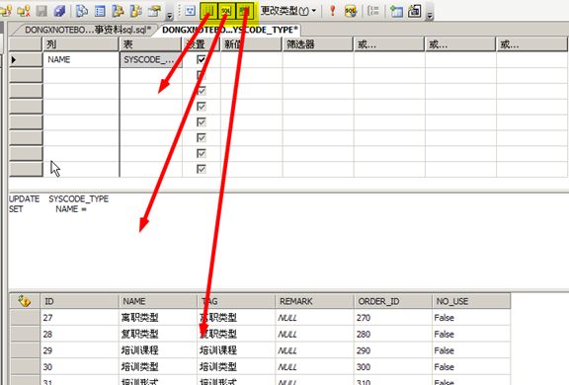
Task: Open overflow arrow after Properties Window icon
Action: coord(169,15)
